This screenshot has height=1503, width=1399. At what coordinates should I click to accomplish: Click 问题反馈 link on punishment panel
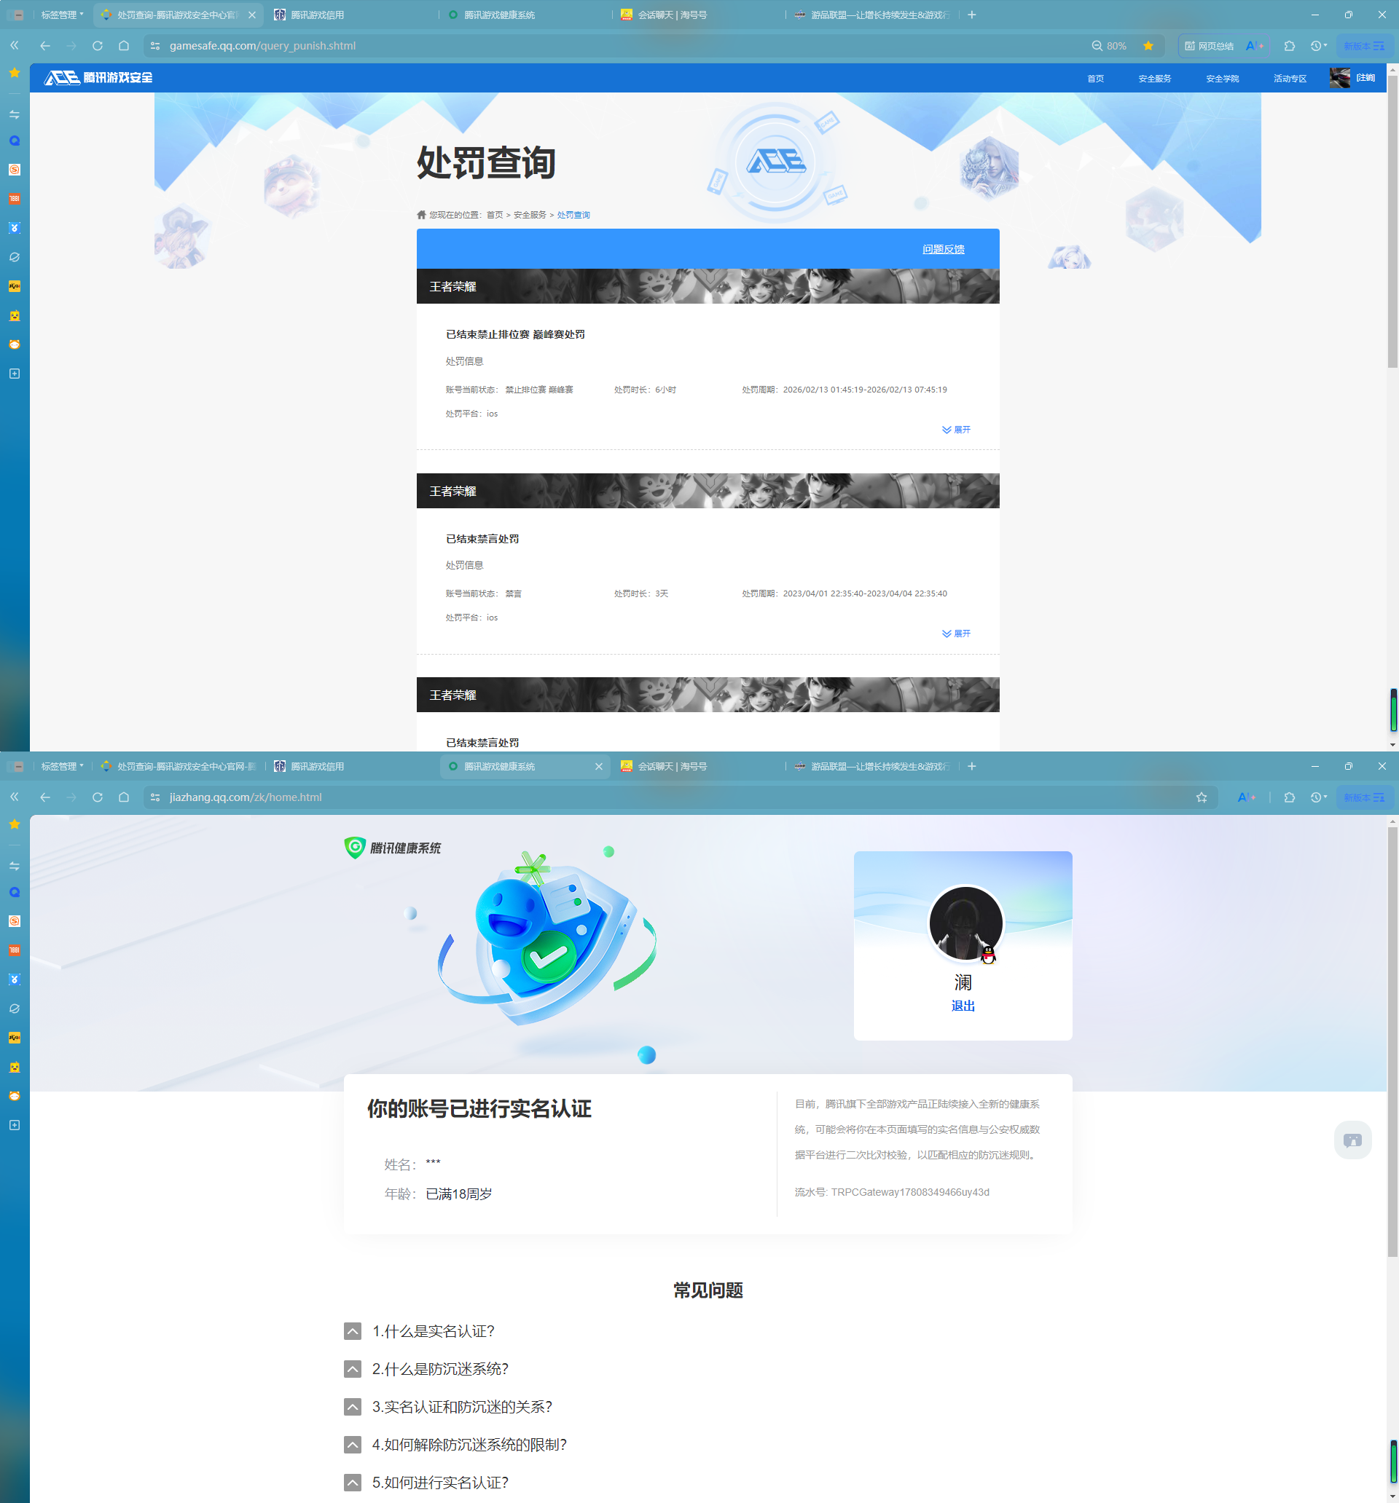tap(943, 249)
